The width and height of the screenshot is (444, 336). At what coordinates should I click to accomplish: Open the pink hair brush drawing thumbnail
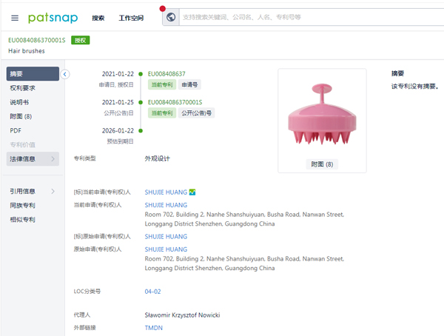pyautogui.click(x=322, y=114)
